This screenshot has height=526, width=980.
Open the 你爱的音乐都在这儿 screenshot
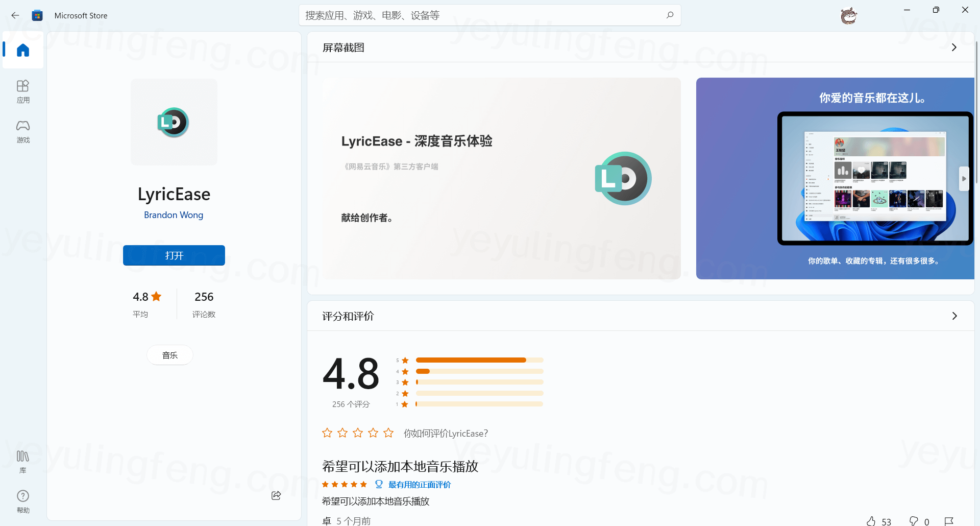tap(835, 178)
